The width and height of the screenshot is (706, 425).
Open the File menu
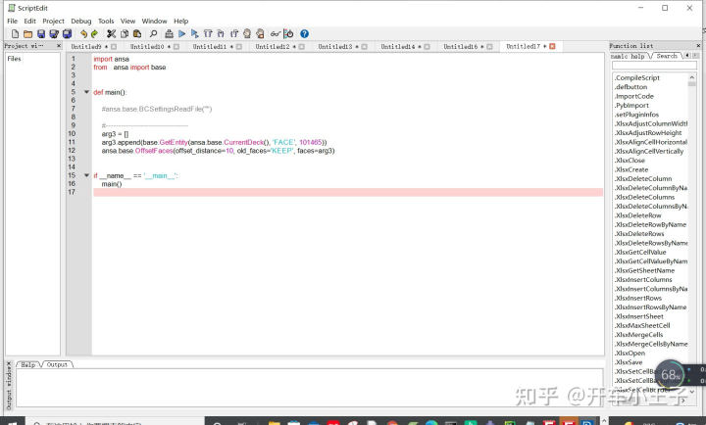(x=12, y=22)
